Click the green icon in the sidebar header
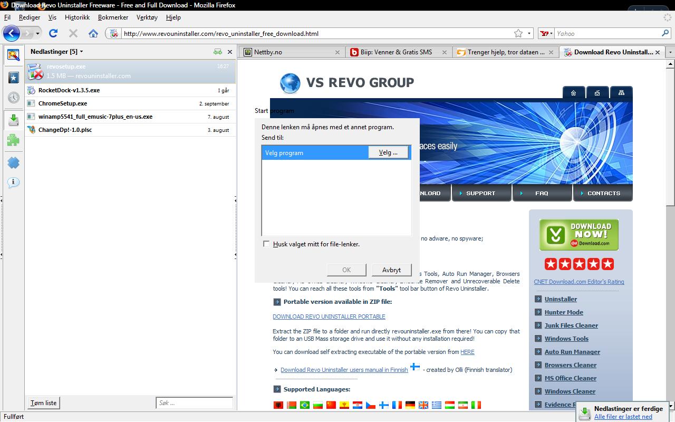Image resolution: width=675 pixels, height=422 pixels. click(x=218, y=52)
